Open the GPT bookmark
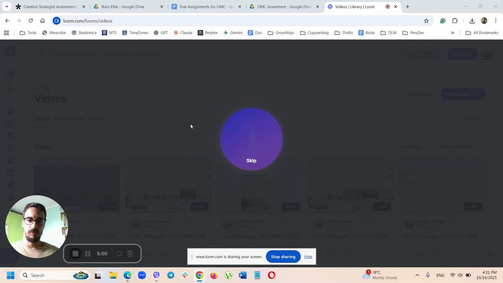 (161, 33)
